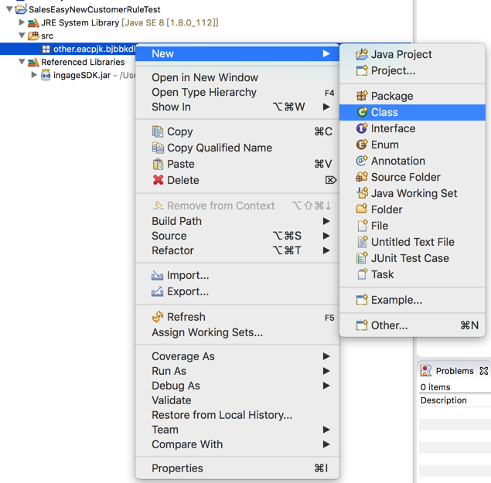491x483 pixels.
Task: Choose Open Type Hierarchy
Action: coord(237,92)
